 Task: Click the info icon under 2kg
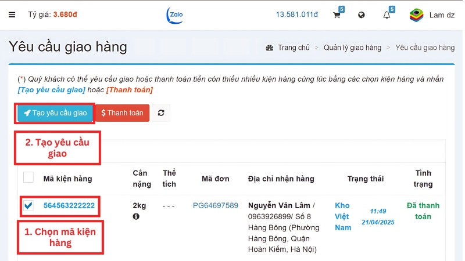[x=136, y=216]
